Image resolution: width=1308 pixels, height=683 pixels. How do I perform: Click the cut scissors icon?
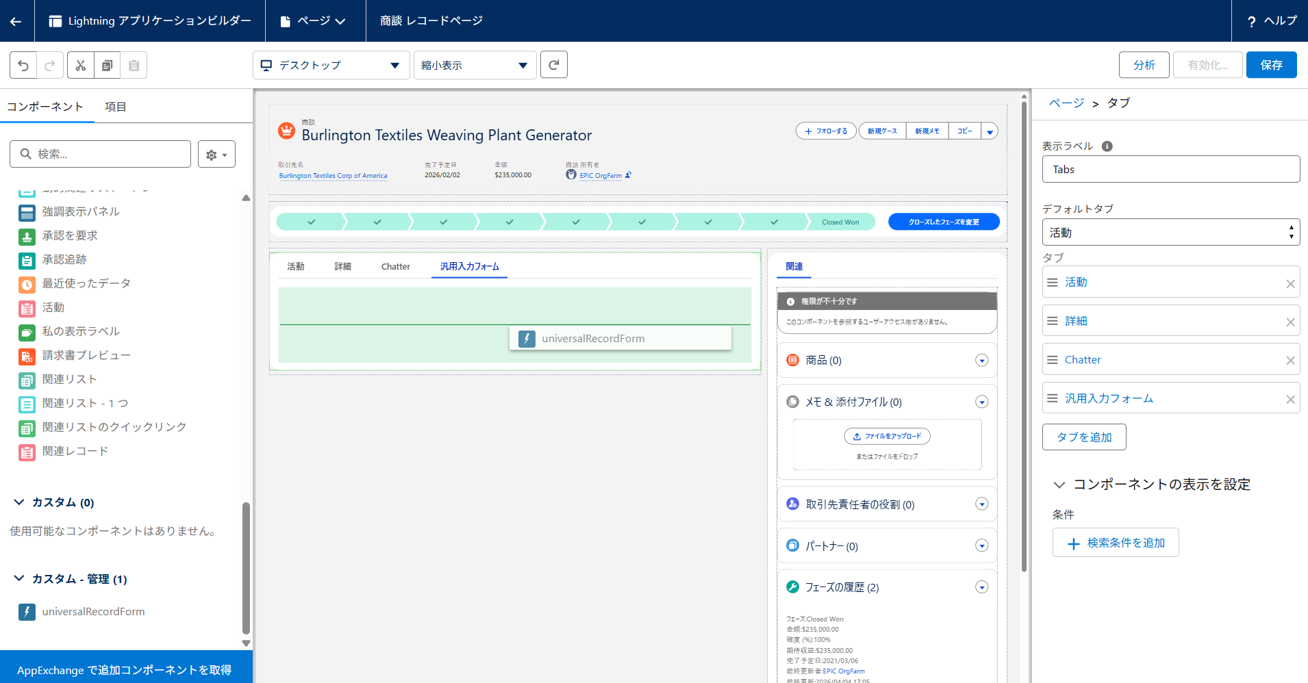click(81, 66)
